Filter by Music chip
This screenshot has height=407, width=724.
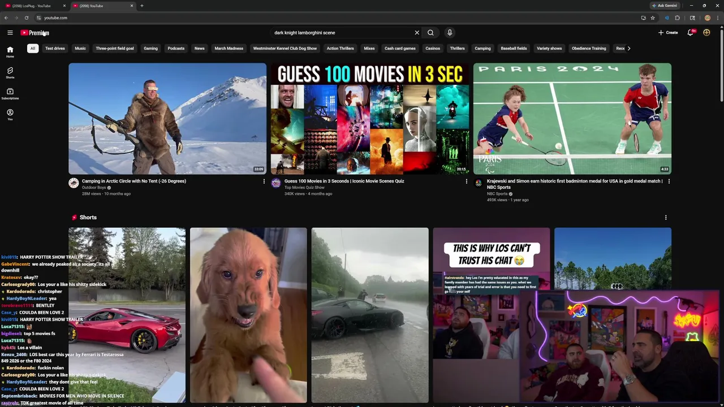click(80, 48)
